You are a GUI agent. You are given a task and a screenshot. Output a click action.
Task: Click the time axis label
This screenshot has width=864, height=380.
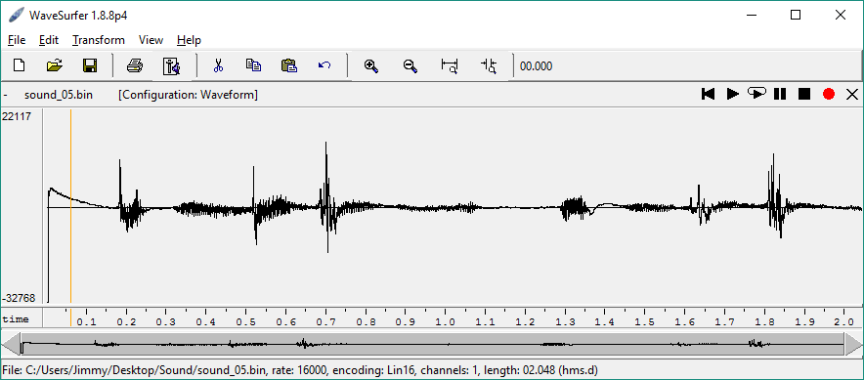(16, 319)
